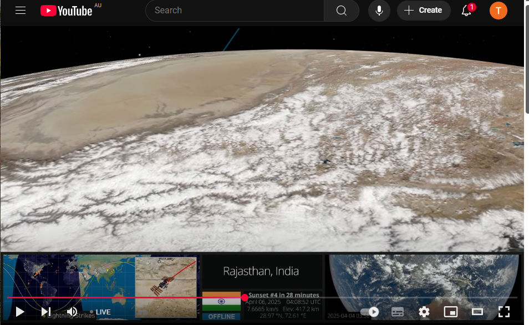
Task: Click into the Search input field
Action: 234,11
